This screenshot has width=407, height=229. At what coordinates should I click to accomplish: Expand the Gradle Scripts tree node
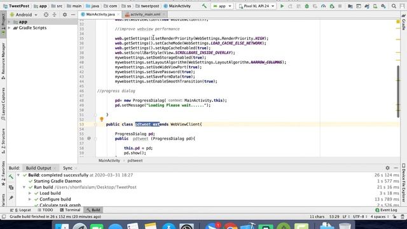point(10,28)
